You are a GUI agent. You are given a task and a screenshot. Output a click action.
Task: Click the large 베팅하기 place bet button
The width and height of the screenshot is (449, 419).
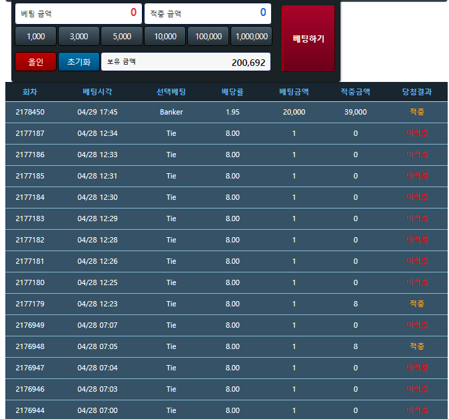tap(308, 39)
